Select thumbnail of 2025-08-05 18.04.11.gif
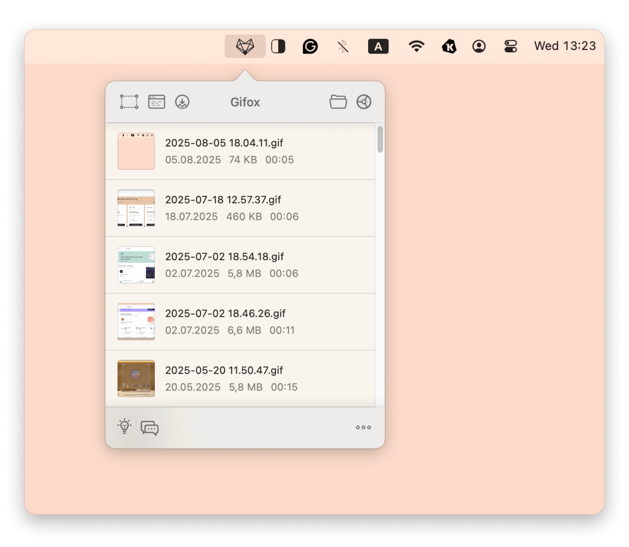The height and width of the screenshot is (547, 629). point(136,151)
